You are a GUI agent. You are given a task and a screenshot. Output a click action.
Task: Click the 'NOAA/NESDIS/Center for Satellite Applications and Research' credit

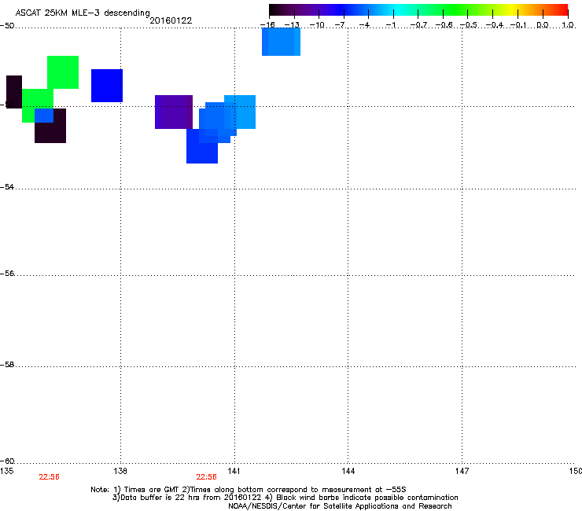point(340,505)
